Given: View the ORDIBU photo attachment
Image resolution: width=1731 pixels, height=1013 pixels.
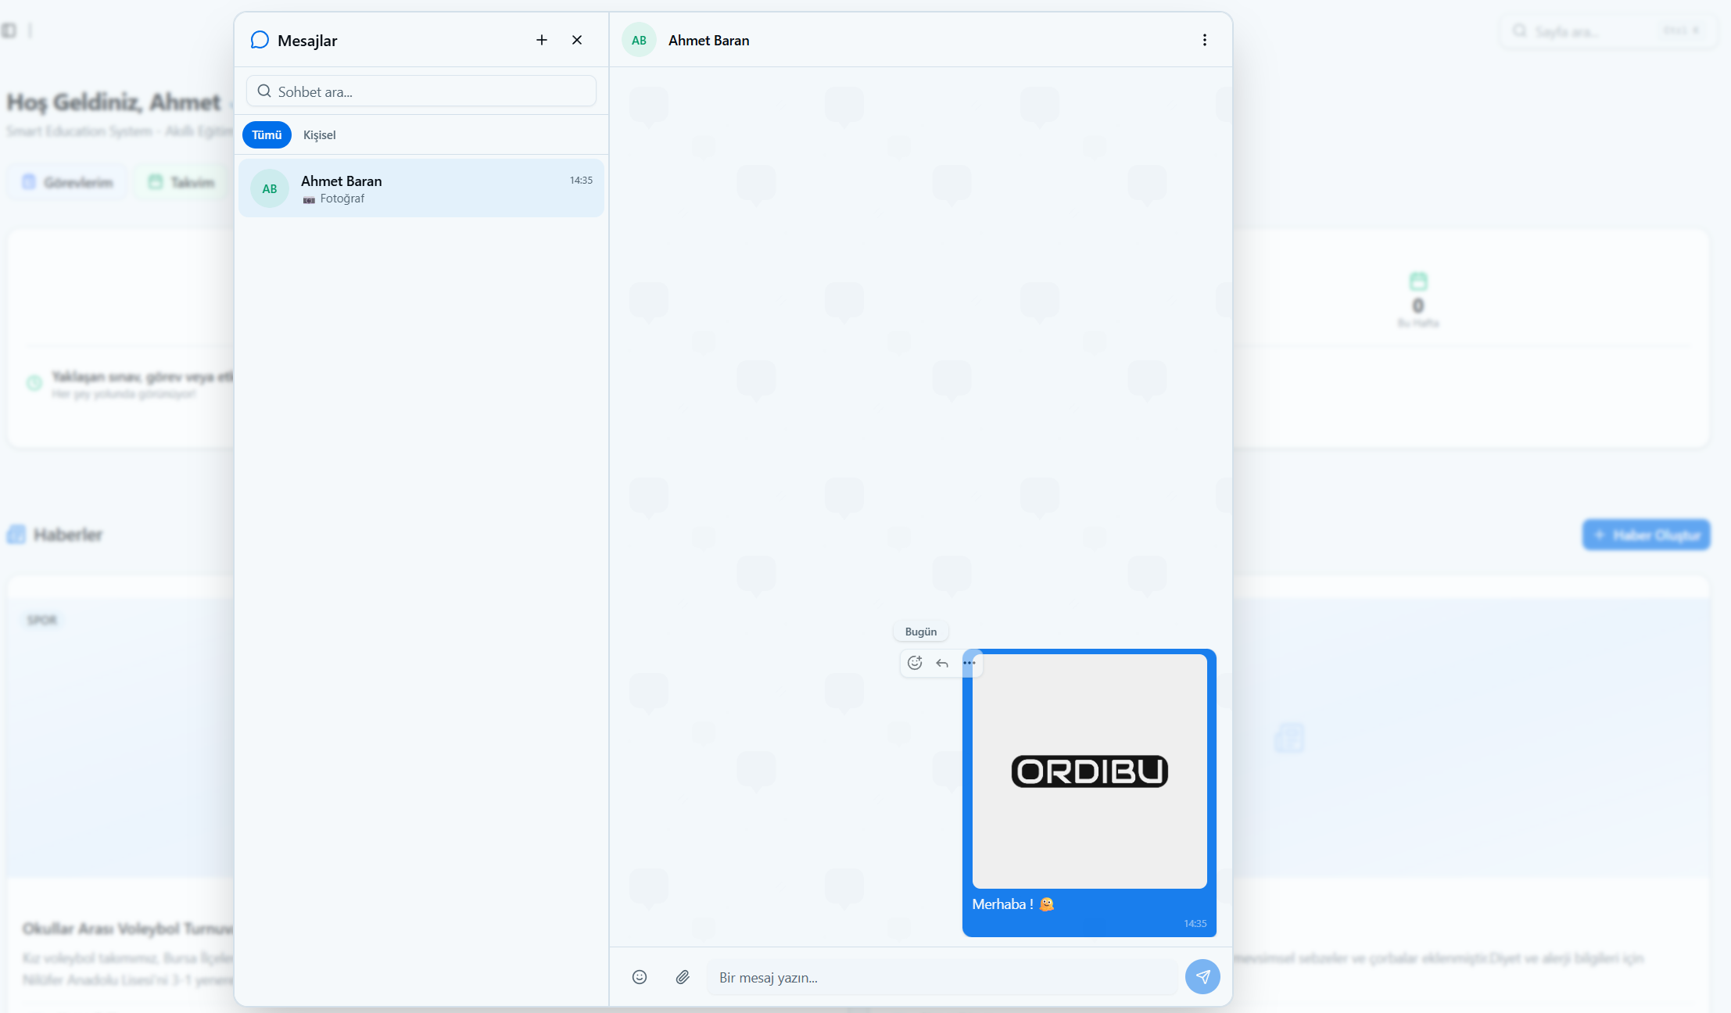Looking at the screenshot, I should click(x=1089, y=771).
